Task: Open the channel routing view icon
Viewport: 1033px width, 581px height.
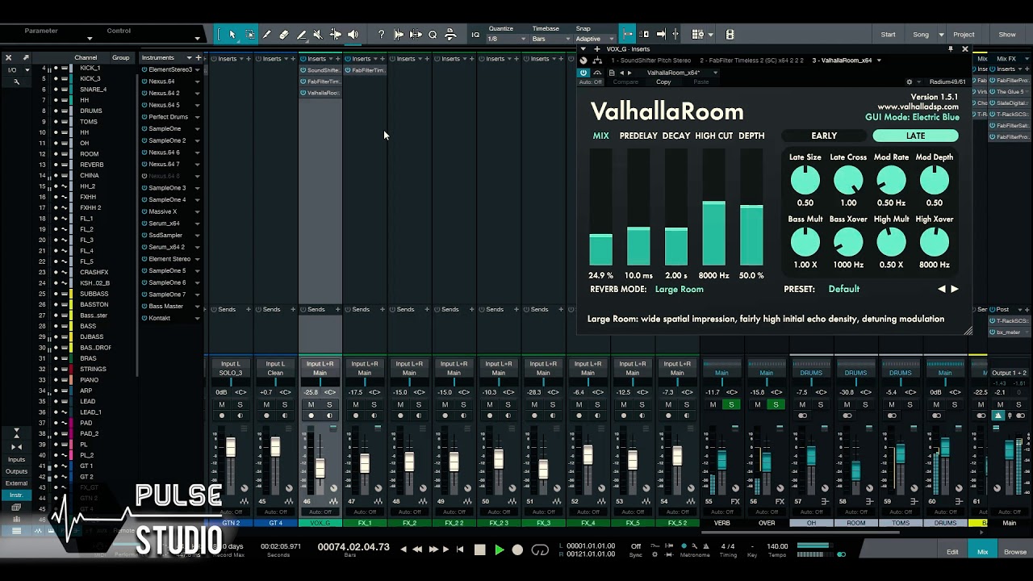Action: click(x=597, y=61)
